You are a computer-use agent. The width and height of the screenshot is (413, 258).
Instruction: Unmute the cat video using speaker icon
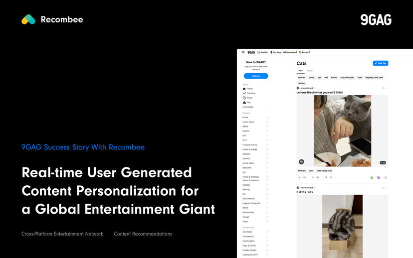click(x=302, y=162)
